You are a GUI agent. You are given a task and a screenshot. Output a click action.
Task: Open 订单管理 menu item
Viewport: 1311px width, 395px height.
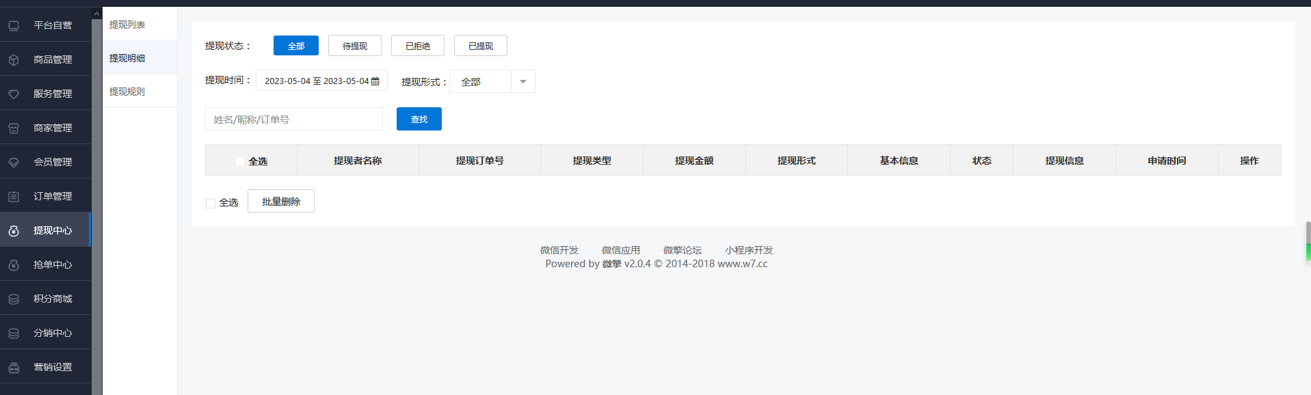pyautogui.click(x=46, y=195)
